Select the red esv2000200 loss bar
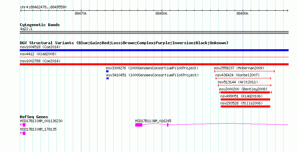The width and height of the screenshot is (298, 152). (x=245, y=92)
